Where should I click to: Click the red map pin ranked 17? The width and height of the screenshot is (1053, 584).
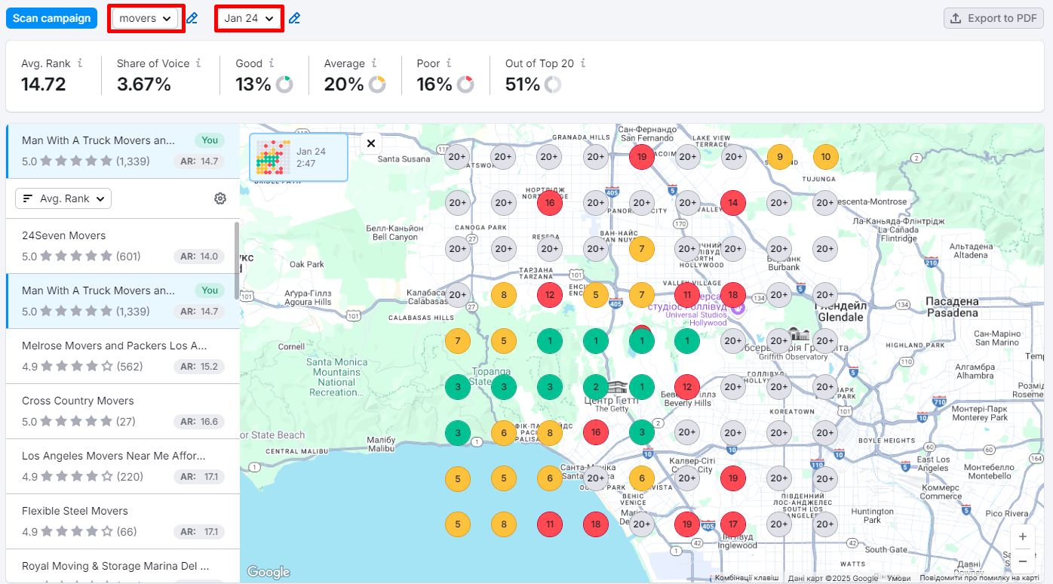733,524
